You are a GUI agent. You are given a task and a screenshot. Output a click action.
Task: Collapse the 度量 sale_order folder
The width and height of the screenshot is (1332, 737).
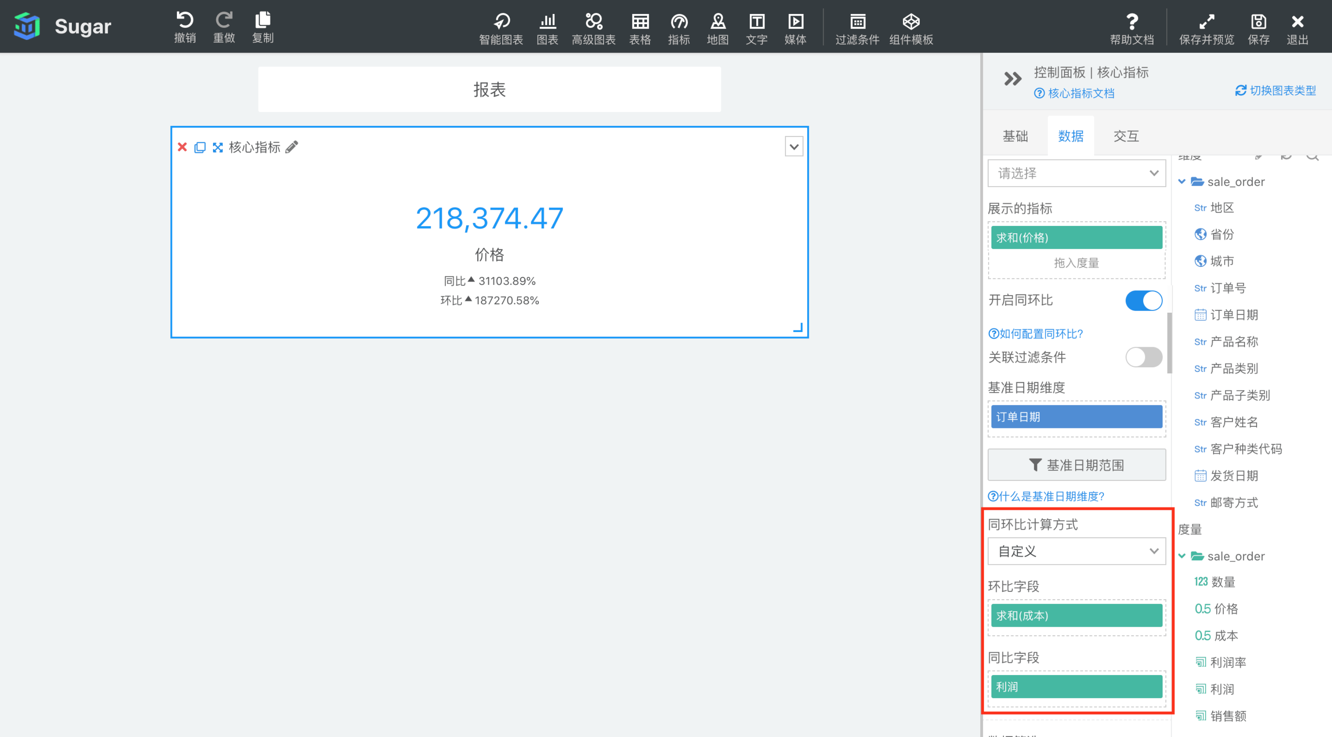click(1182, 556)
